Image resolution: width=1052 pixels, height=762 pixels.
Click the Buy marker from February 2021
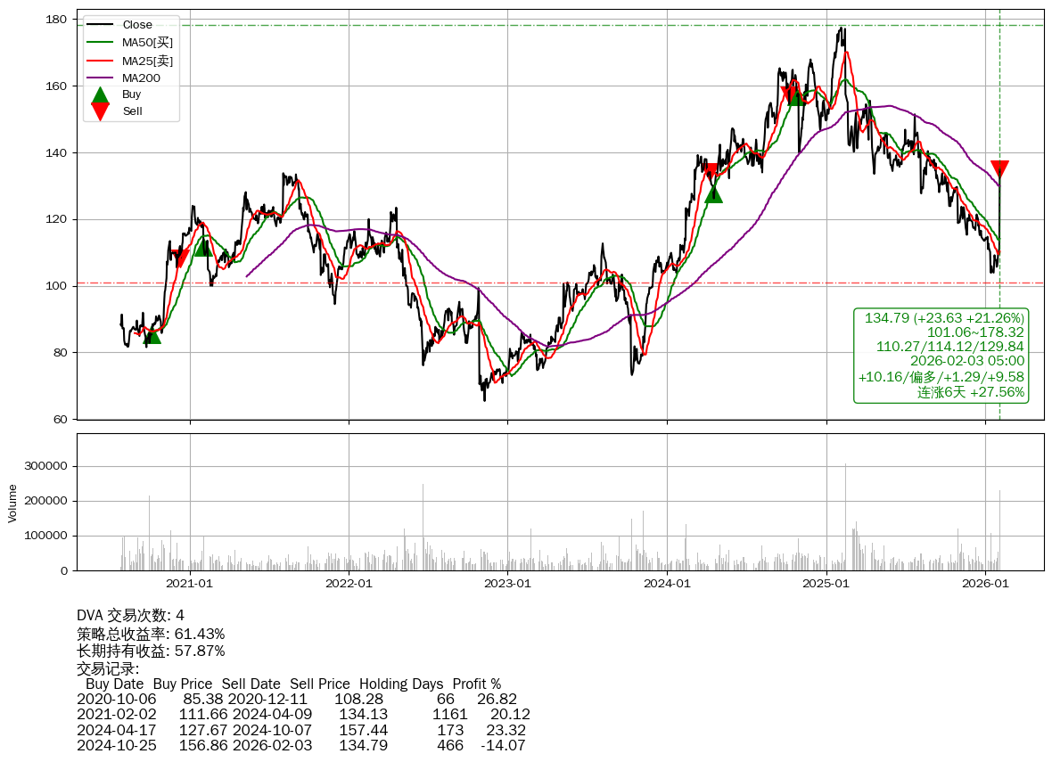(x=203, y=247)
